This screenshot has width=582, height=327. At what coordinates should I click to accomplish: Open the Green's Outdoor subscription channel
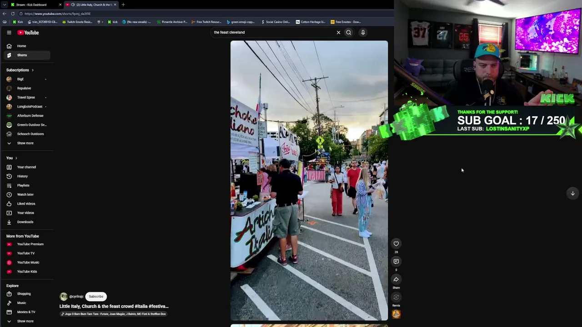click(x=27, y=125)
